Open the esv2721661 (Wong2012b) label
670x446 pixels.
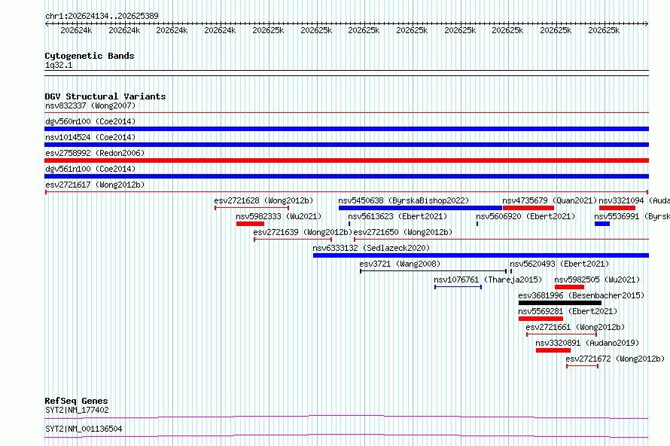[x=575, y=327]
